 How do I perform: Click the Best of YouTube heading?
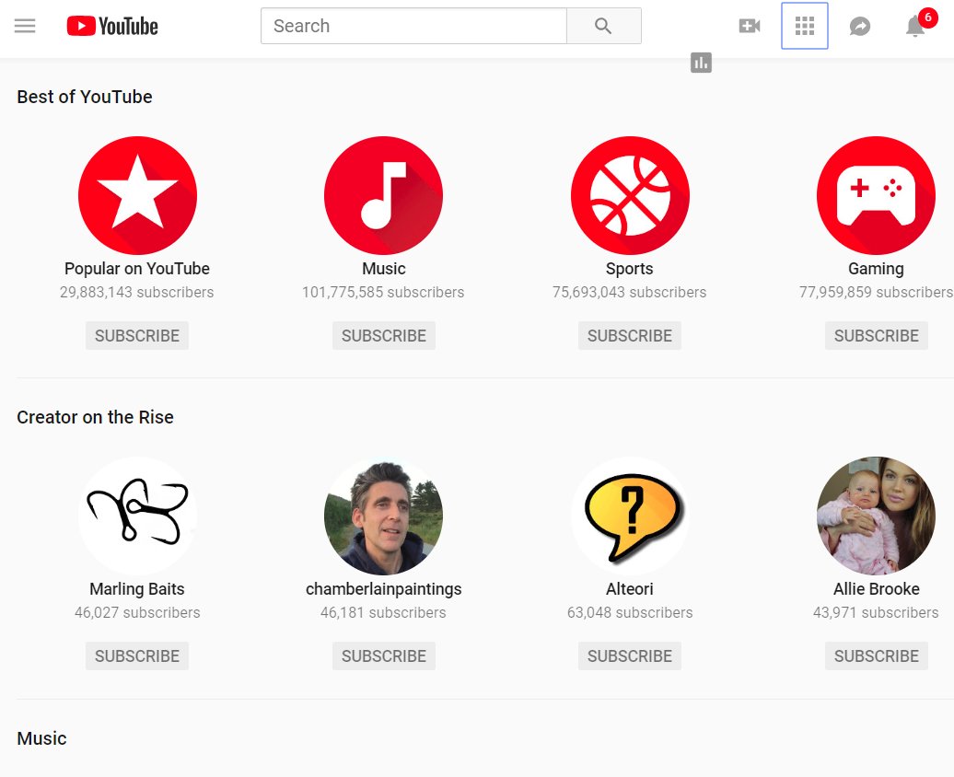point(85,97)
